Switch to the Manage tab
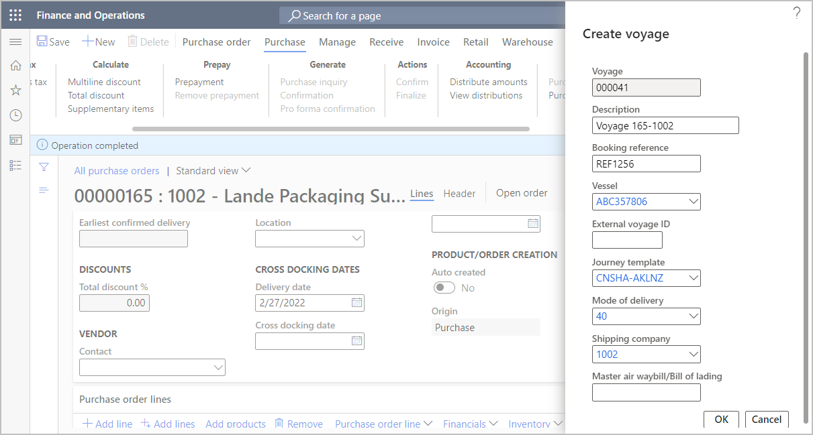Viewport: 813px width, 435px height. coord(337,42)
